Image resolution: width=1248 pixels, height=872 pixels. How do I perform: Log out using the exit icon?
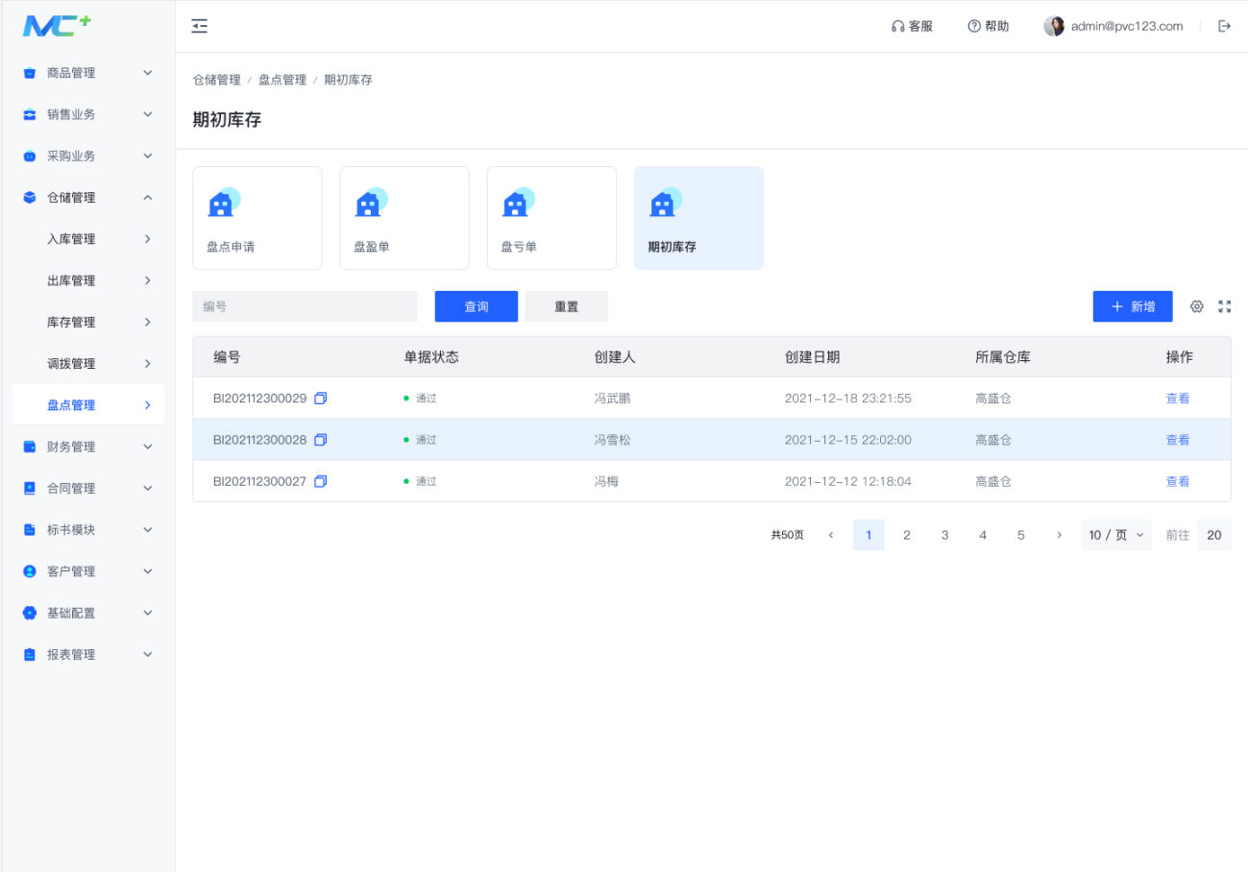(1224, 27)
